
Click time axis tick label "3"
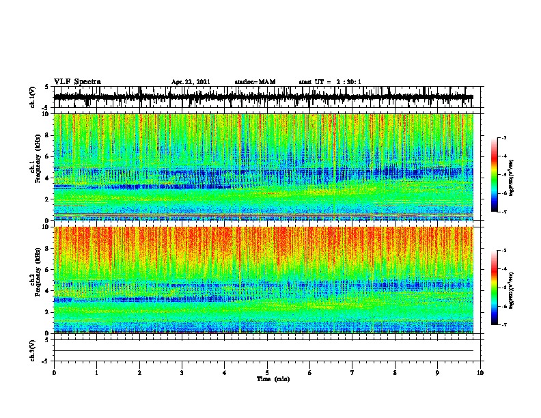182,373
